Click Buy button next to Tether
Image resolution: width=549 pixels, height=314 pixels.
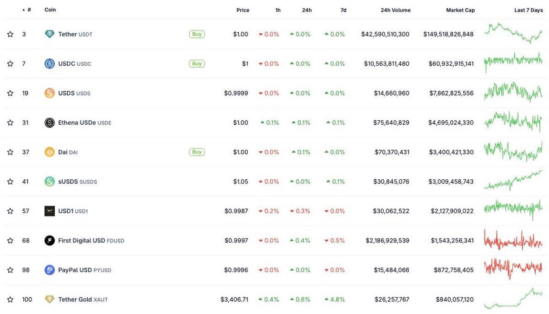tap(197, 34)
